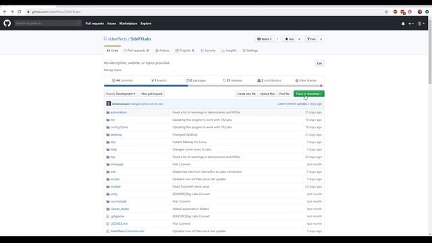Viewport: 432px width, 243px height.
Task: Click the latest commit author avatar
Action: (x=109, y=104)
